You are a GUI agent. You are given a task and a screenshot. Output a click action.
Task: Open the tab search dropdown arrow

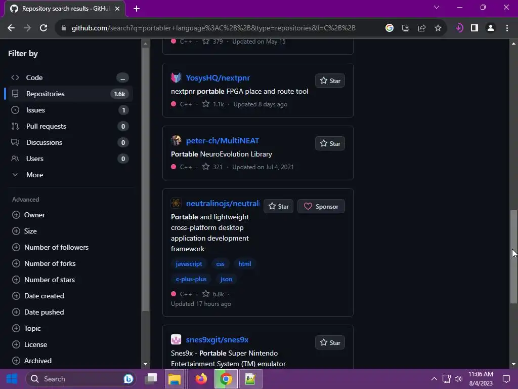point(437,7)
